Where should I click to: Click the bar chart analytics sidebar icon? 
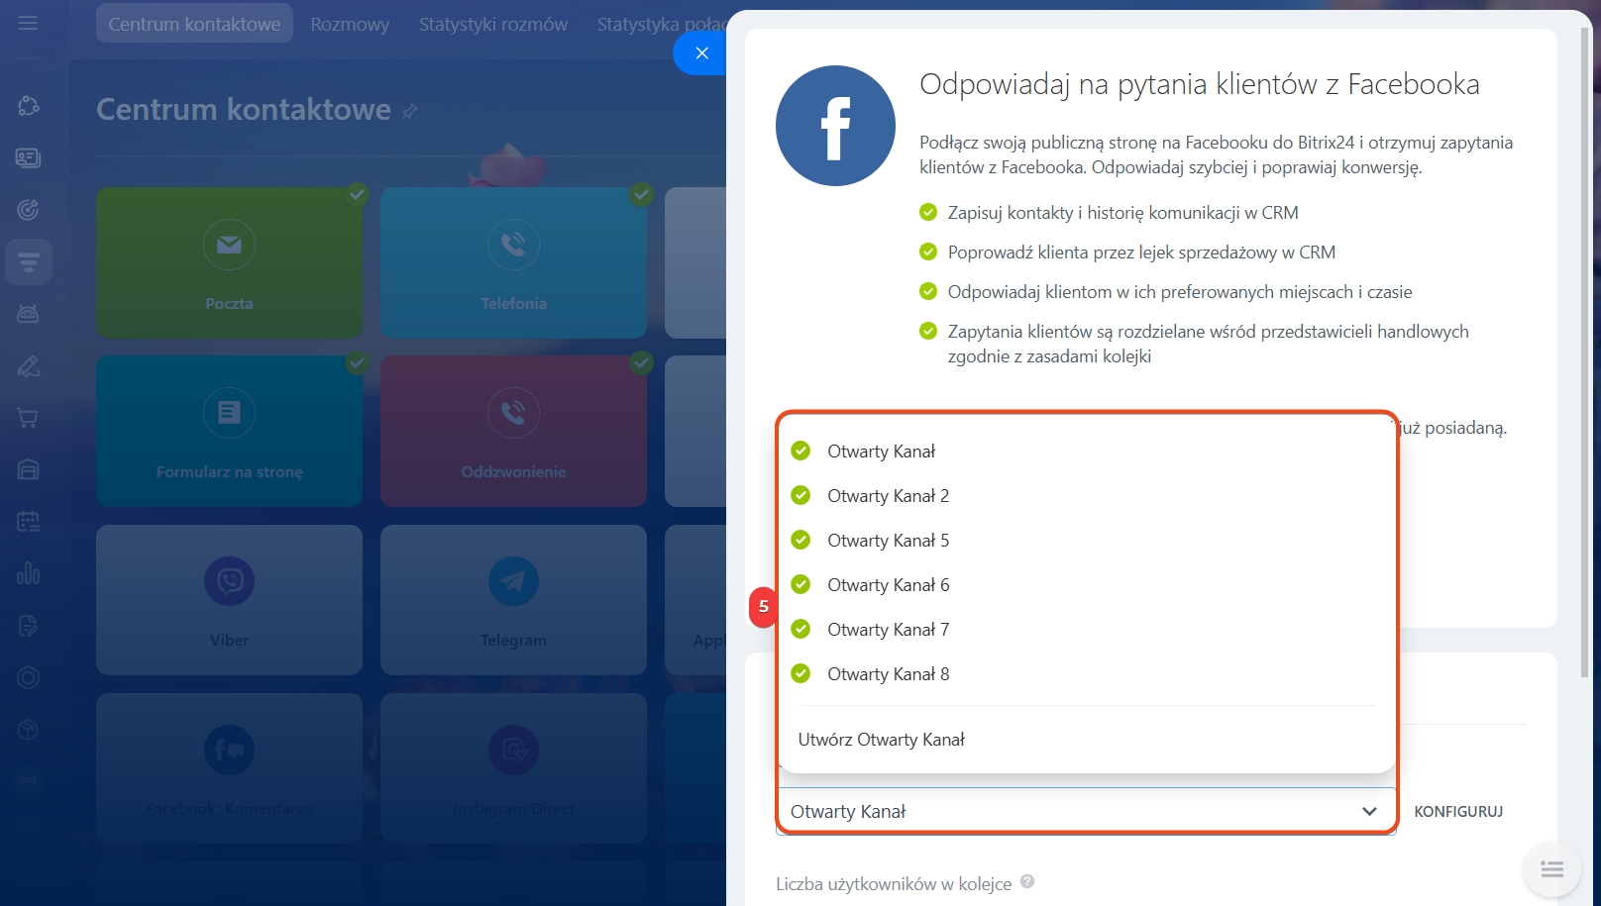28,573
